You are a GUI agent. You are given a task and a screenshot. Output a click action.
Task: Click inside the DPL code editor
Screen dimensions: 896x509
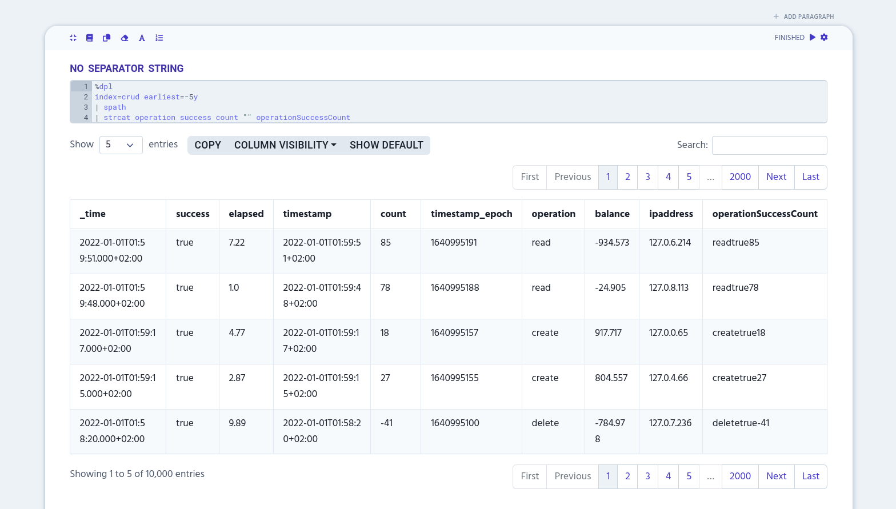click(449, 102)
